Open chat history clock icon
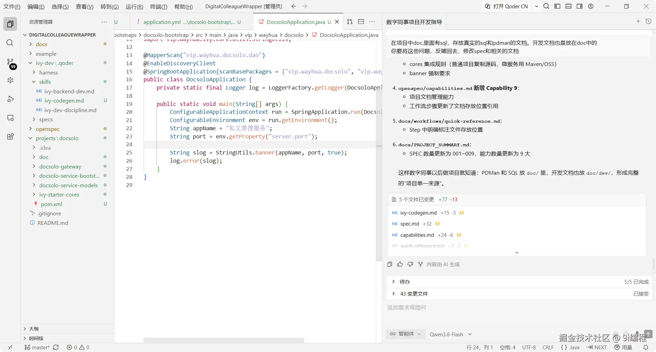Viewport: 656px width, 352px height. 648,21
